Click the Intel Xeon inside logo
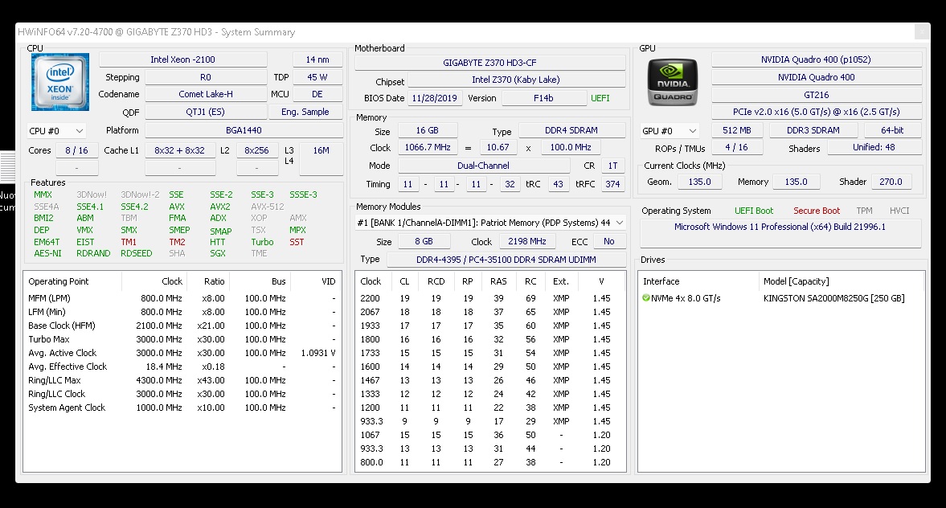This screenshot has height=508, width=946. click(x=60, y=81)
